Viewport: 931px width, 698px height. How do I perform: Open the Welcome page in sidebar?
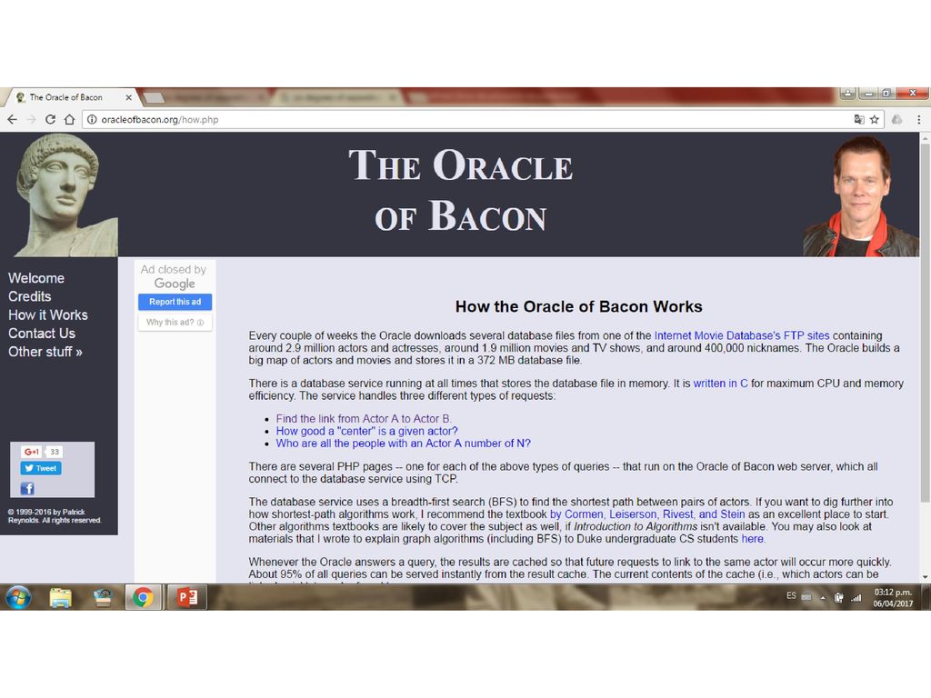pyautogui.click(x=36, y=278)
